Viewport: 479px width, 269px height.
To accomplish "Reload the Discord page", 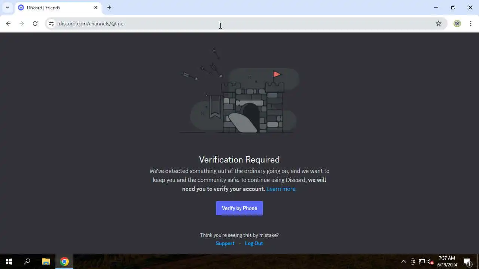I will click(35, 24).
